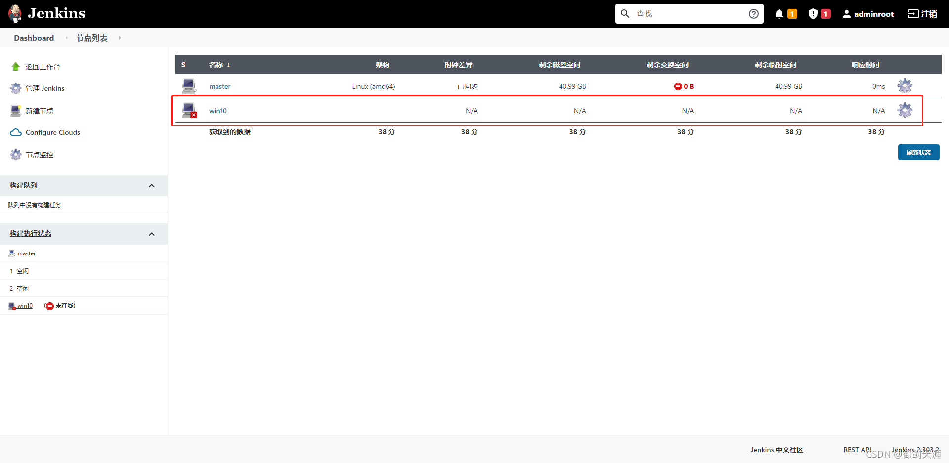Open 管理 Jenkins sidebar link

pos(45,88)
